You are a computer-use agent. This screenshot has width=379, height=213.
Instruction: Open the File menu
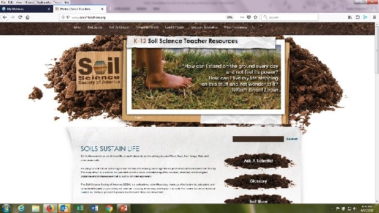(x=3, y=2)
